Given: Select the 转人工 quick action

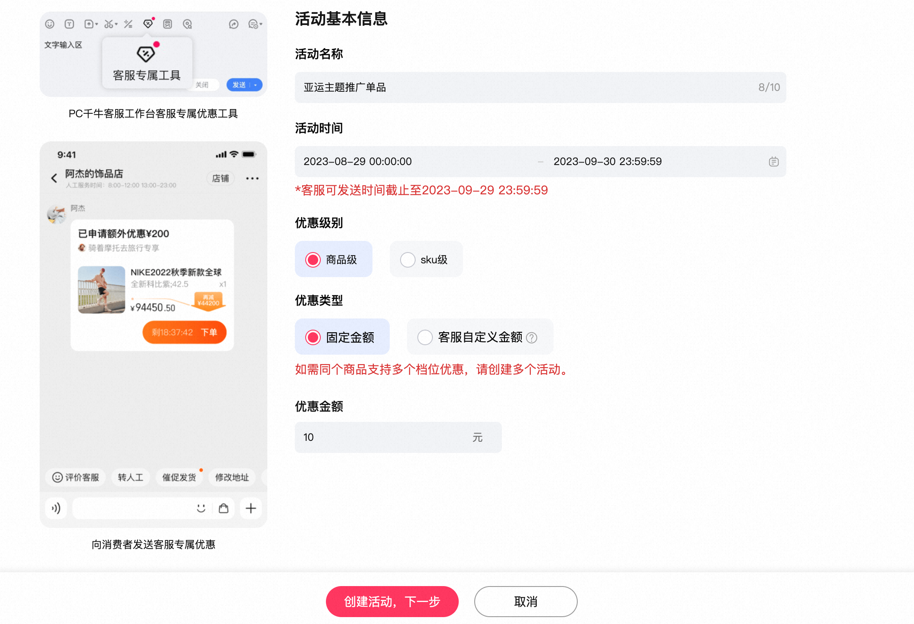Looking at the screenshot, I should [131, 477].
